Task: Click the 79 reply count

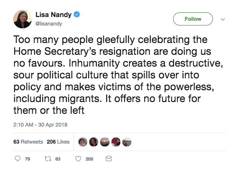Action: point(28,159)
